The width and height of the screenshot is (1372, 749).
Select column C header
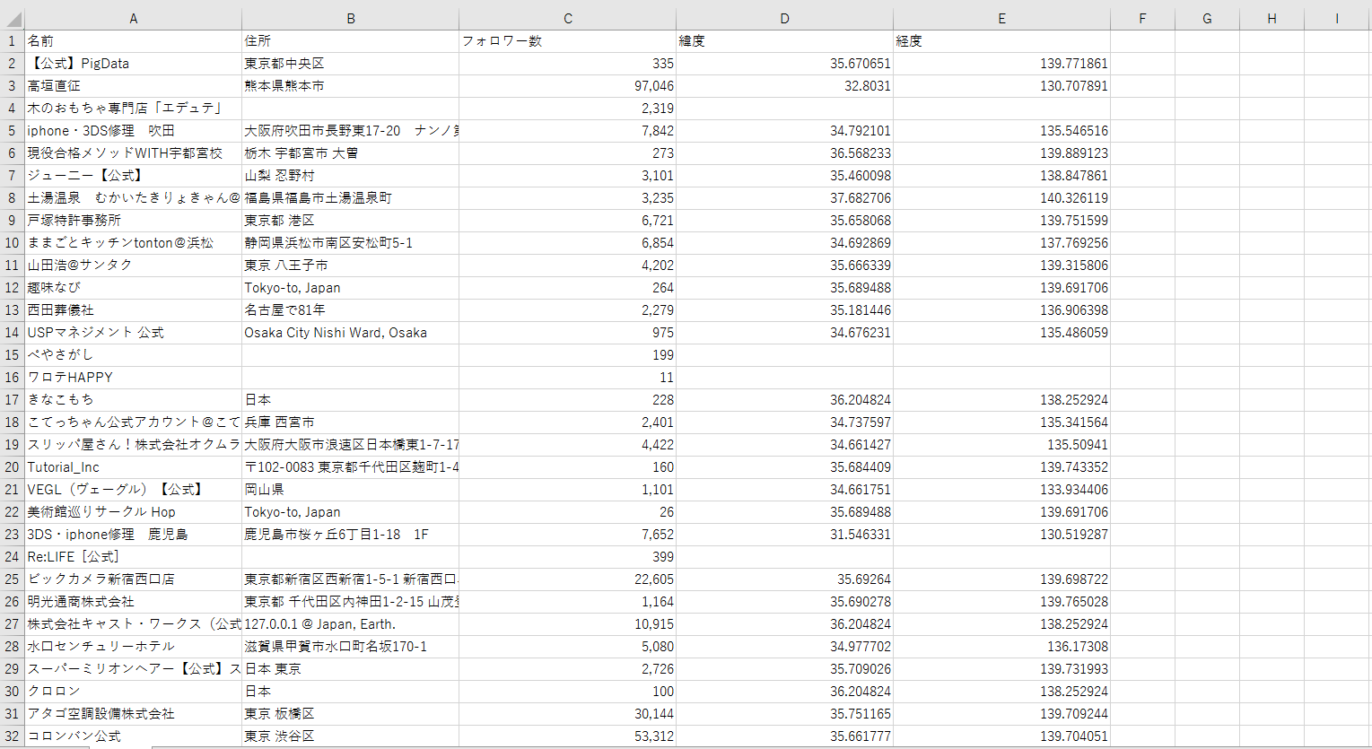tap(568, 18)
